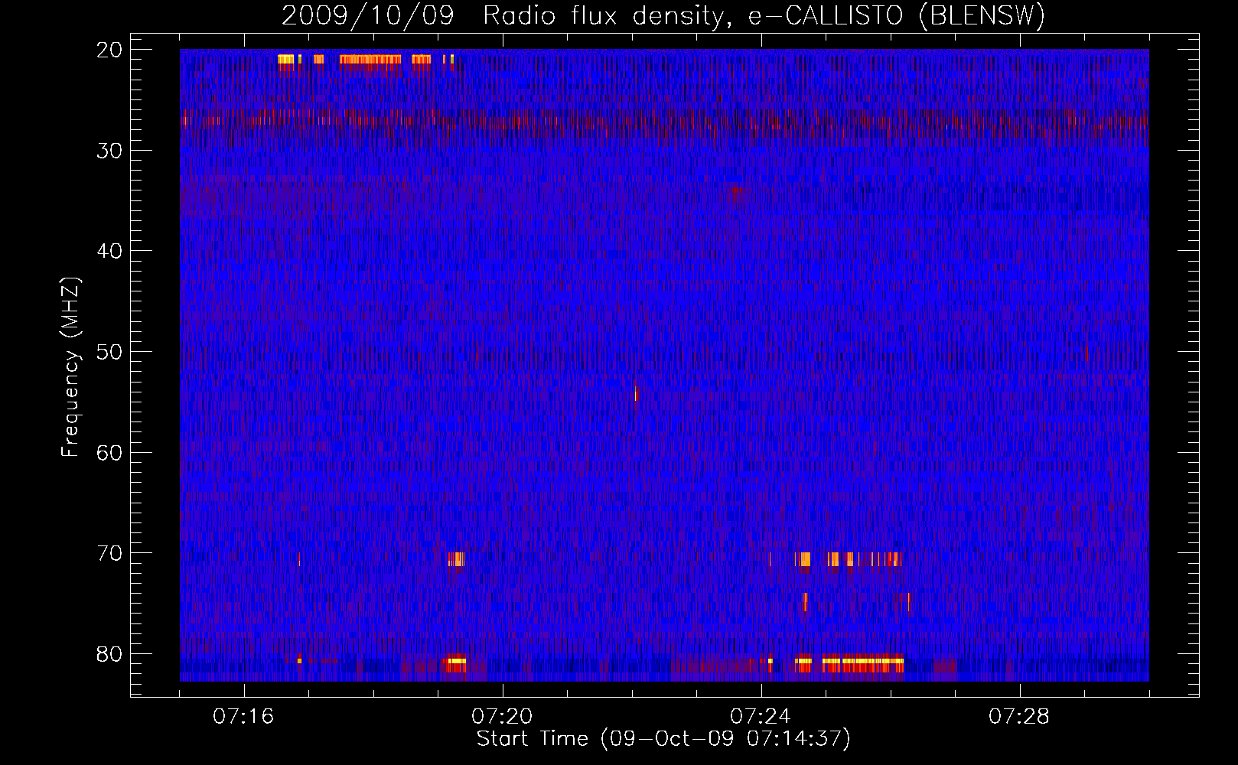The image size is (1238, 765).
Task: Click the 07:24 time tick label
Action: 761,717
